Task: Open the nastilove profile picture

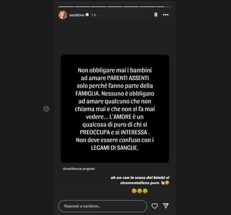Action: pos(63,15)
